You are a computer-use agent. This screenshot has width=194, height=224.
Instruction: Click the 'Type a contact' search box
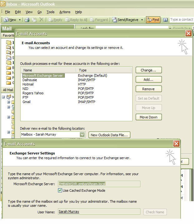click(x=182, y=19)
